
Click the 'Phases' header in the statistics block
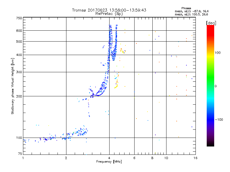186,8
